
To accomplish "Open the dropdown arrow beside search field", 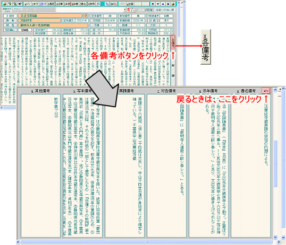I will [x=125, y=10].
